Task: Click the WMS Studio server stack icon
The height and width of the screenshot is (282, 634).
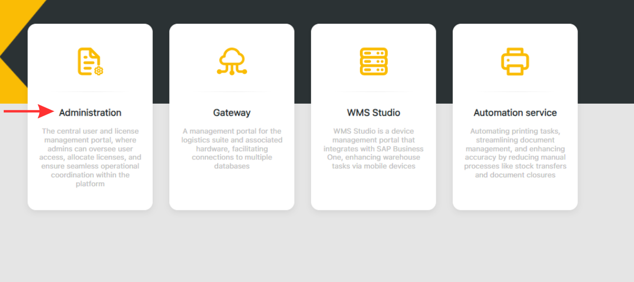Action: (374, 62)
